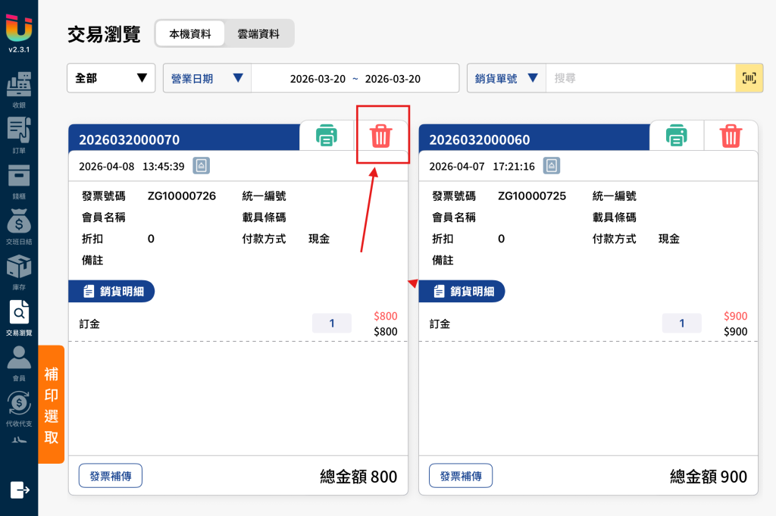This screenshot has height=516, width=776.
Task: Open the 錢櫃 cash drawer sidebar icon
Action: point(19,181)
